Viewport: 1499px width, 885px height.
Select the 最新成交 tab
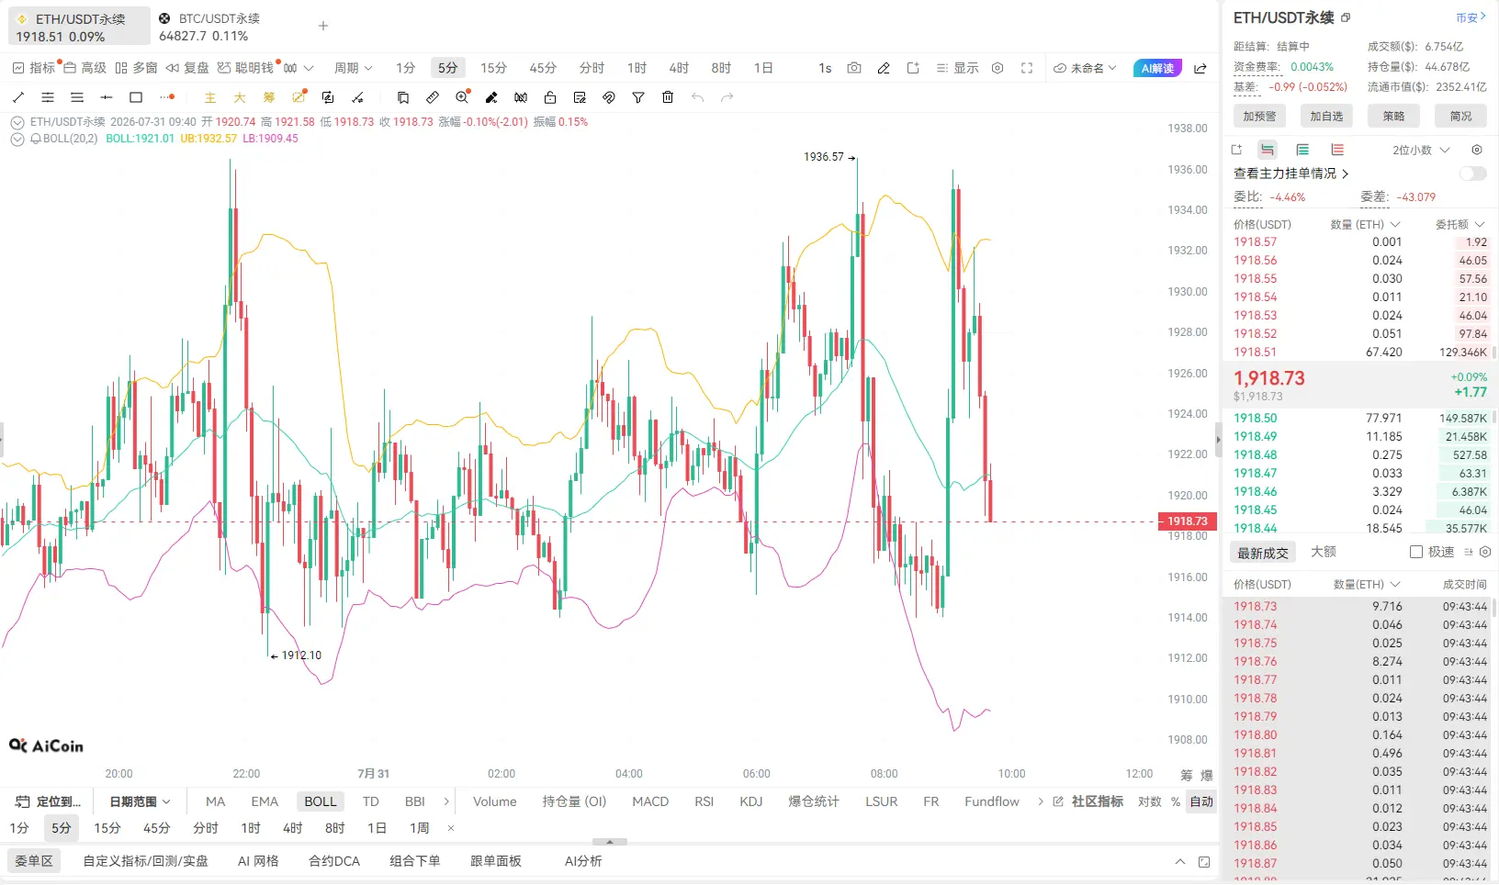[1263, 553]
